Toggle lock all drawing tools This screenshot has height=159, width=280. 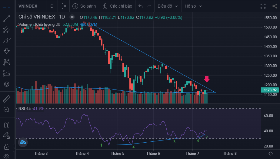click(7, 147)
